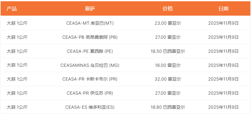Click the date in the 累西腓 row
The height and width of the screenshot is (114, 251).
coord(223,51)
